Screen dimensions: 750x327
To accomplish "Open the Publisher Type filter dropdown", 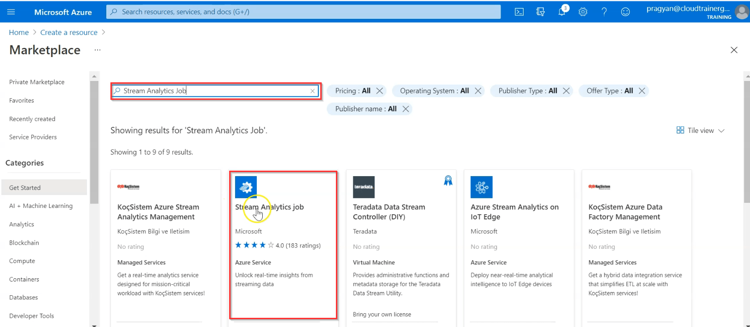I will (527, 91).
